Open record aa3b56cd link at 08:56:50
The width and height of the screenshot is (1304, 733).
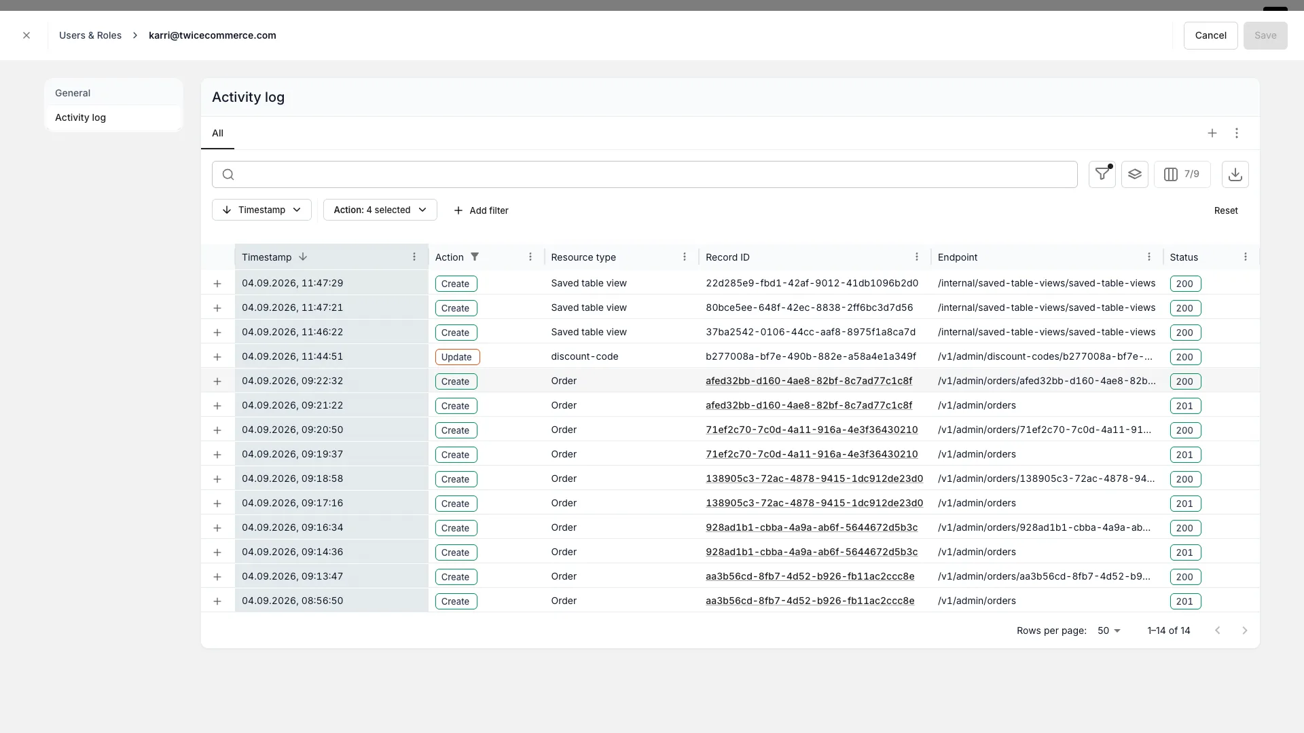(x=810, y=601)
